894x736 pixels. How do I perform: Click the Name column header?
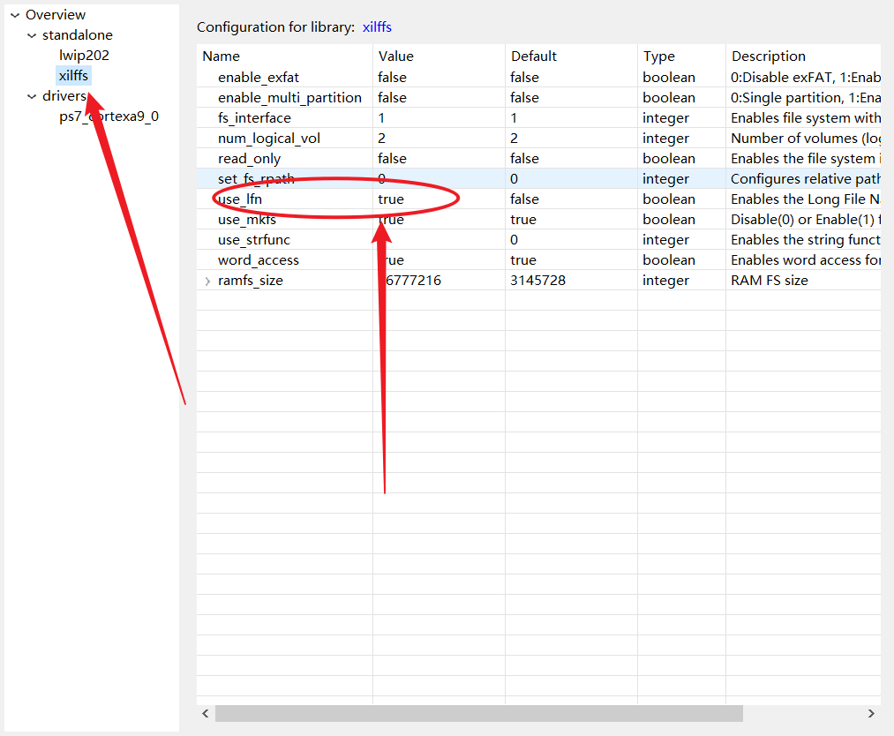tap(222, 56)
